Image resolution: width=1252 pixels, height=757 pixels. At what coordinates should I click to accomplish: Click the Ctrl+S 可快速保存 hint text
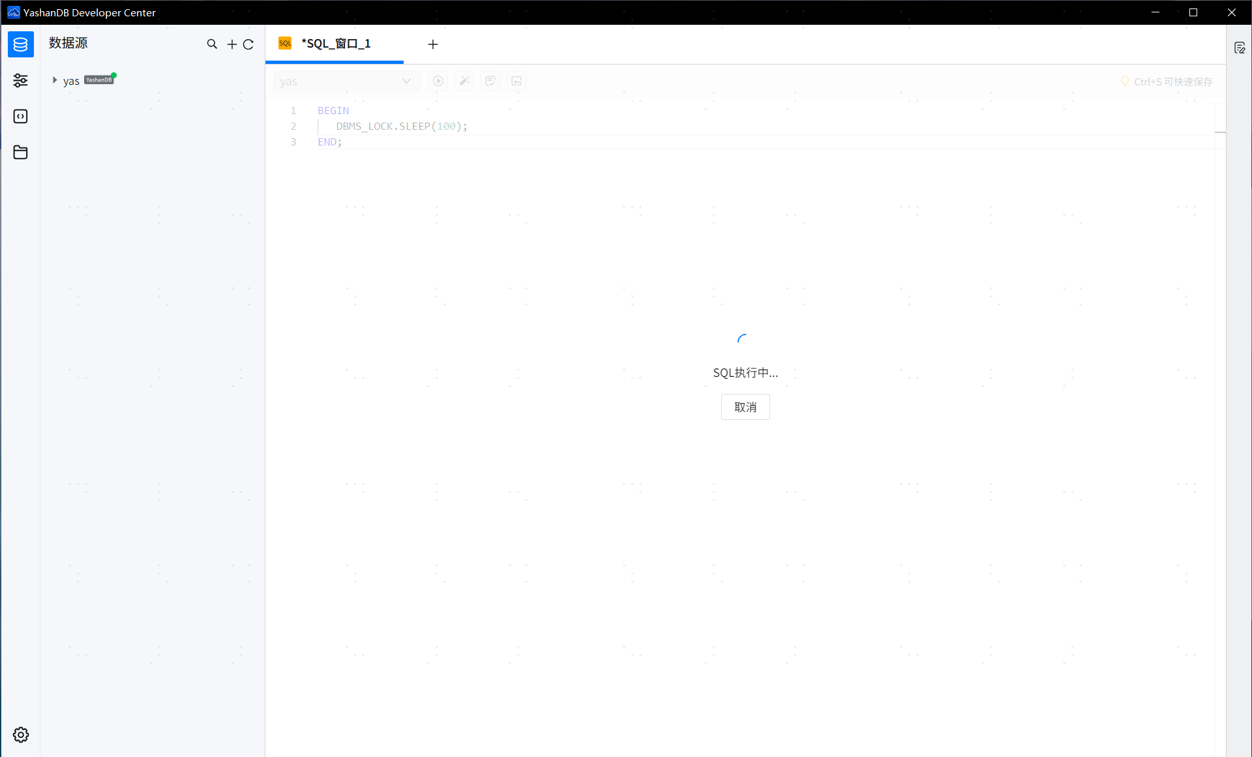[x=1173, y=82]
